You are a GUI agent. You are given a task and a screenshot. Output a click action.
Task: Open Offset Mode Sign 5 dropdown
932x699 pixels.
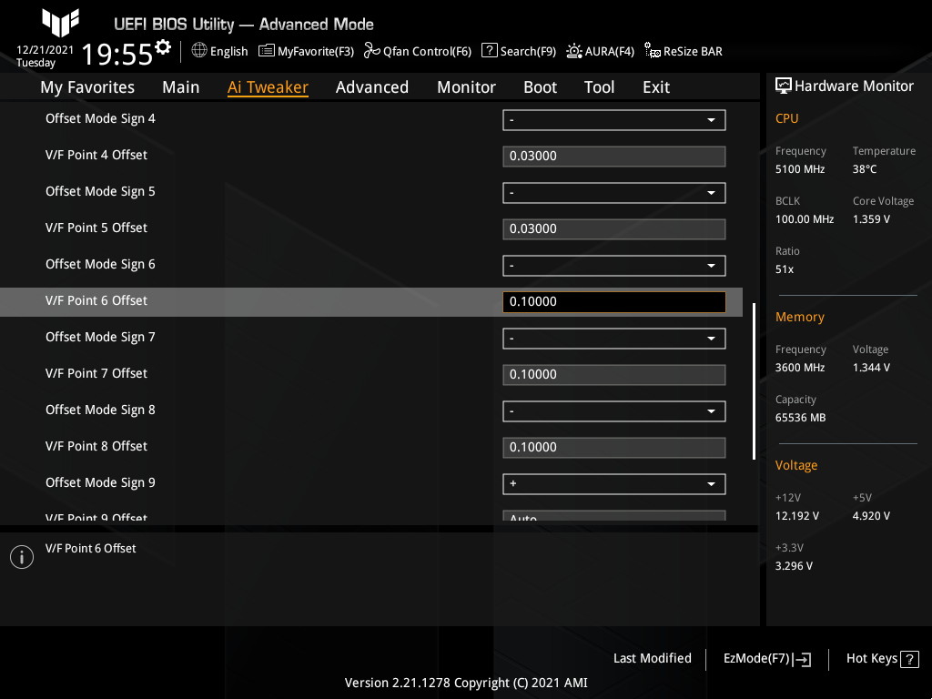coord(614,193)
